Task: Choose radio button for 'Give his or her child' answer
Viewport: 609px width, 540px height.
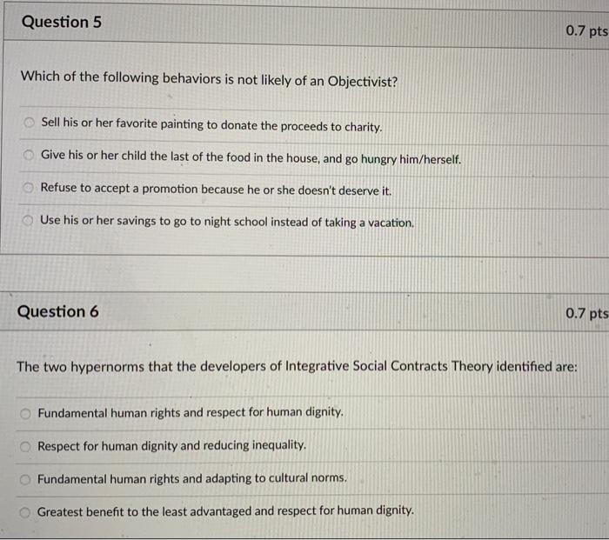Action: pyautogui.click(x=29, y=157)
